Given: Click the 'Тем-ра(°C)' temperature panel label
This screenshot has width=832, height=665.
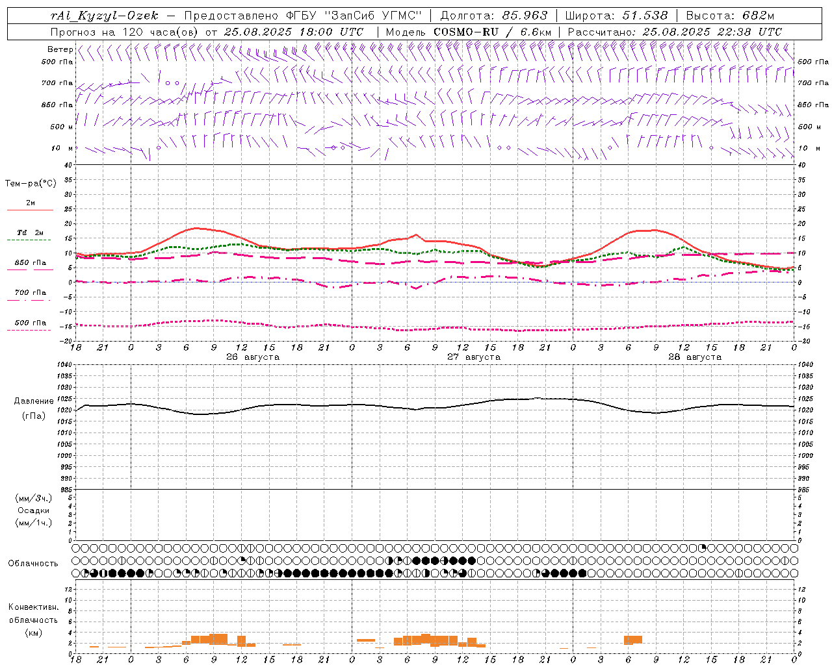Looking at the screenshot, I should 31,184.
